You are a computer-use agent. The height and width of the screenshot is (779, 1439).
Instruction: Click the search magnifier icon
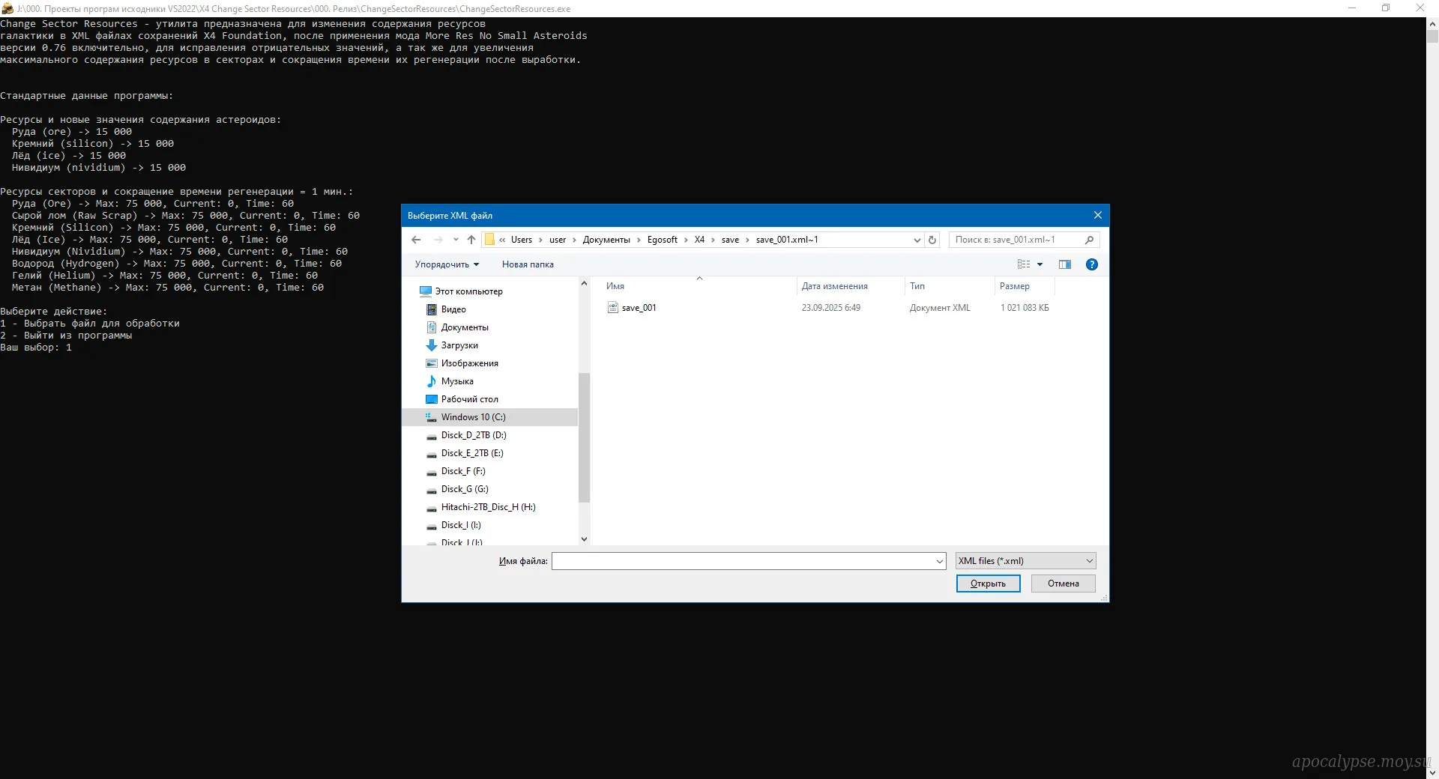click(x=1089, y=240)
